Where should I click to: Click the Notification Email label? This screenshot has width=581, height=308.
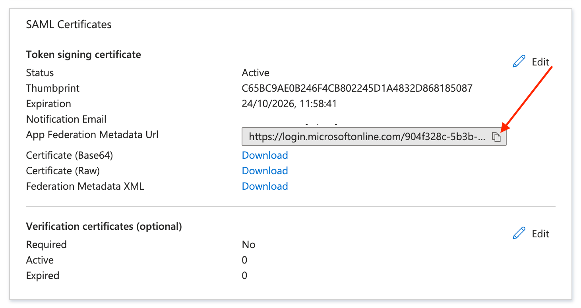tap(66, 119)
